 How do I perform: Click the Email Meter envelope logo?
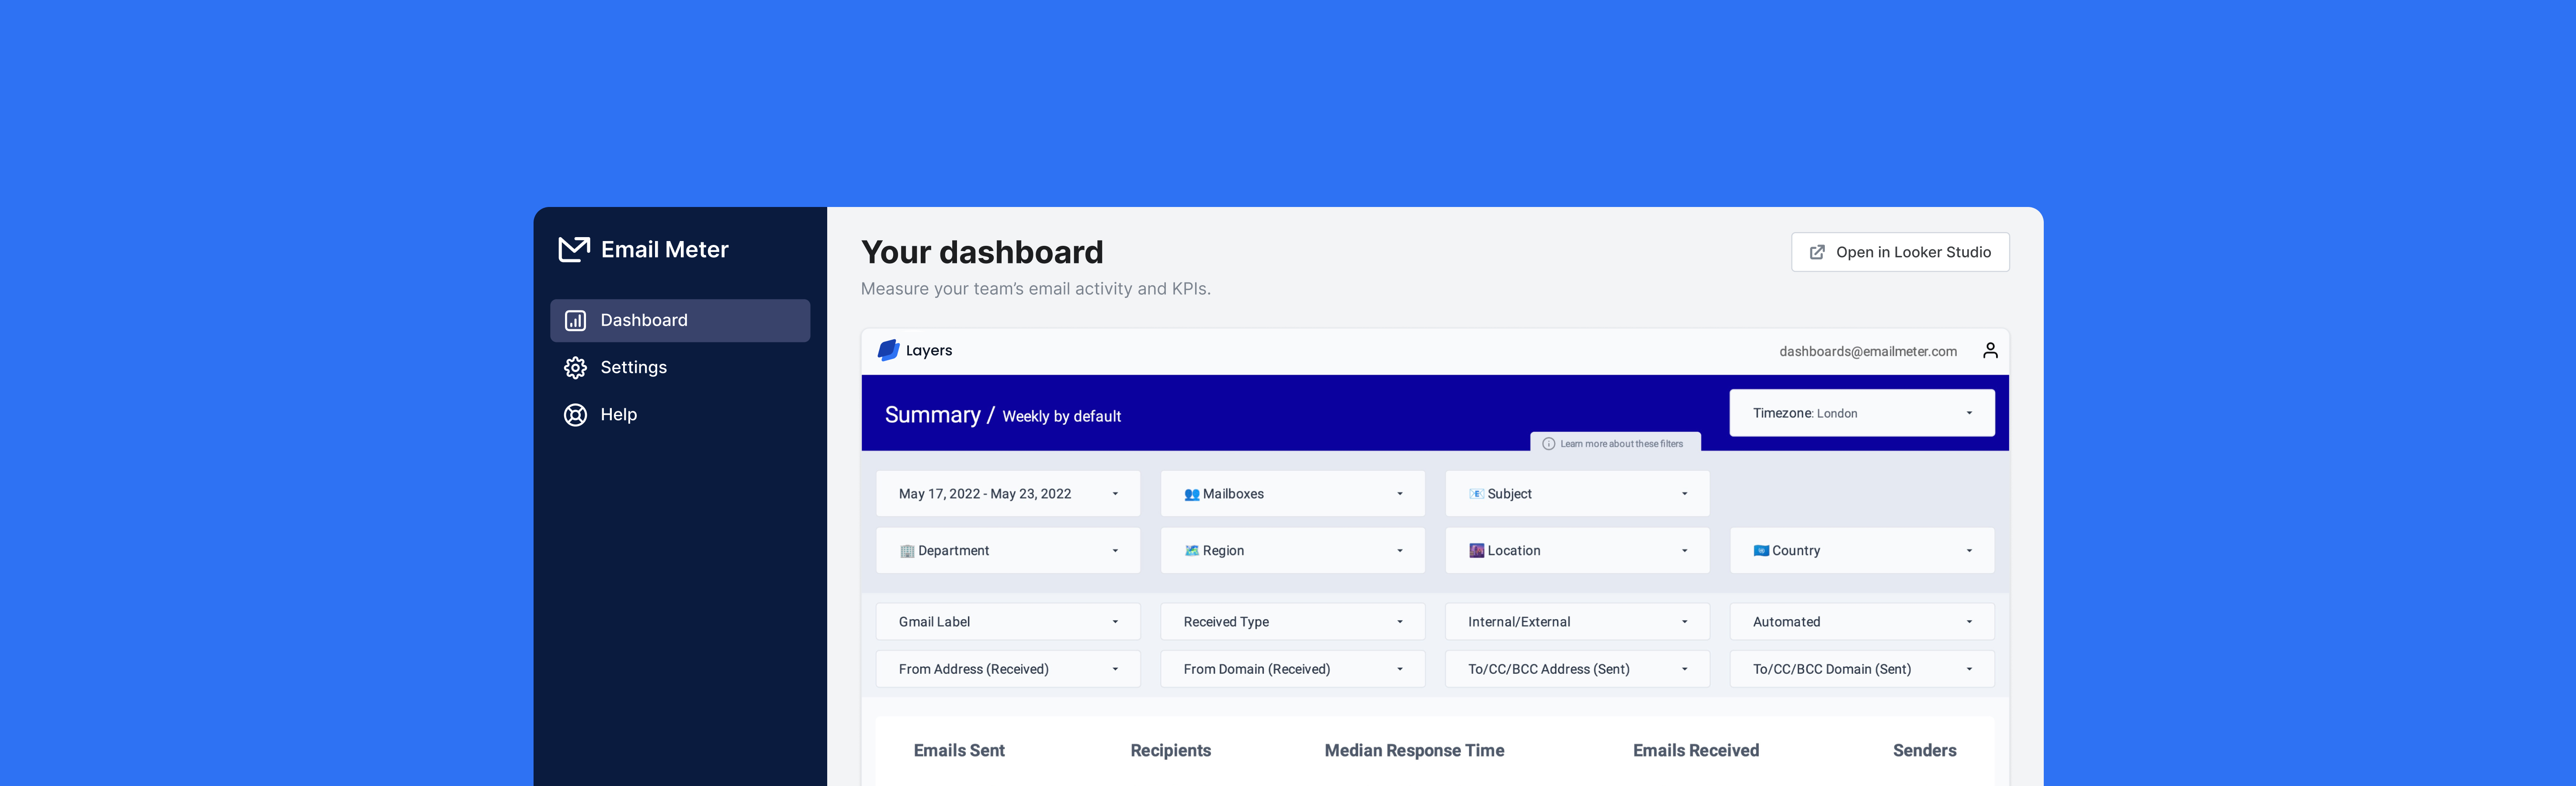pos(574,249)
